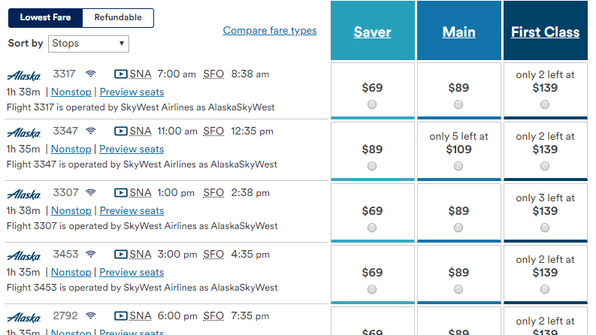Viewport: 596px width, 335px height.
Task: Click the entertainment icon on the 11:00 am flight
Action: [120, 131]
